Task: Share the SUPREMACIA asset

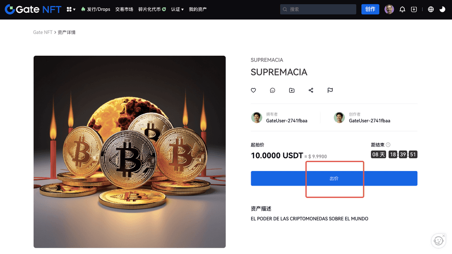Action: tap(311, 91)
